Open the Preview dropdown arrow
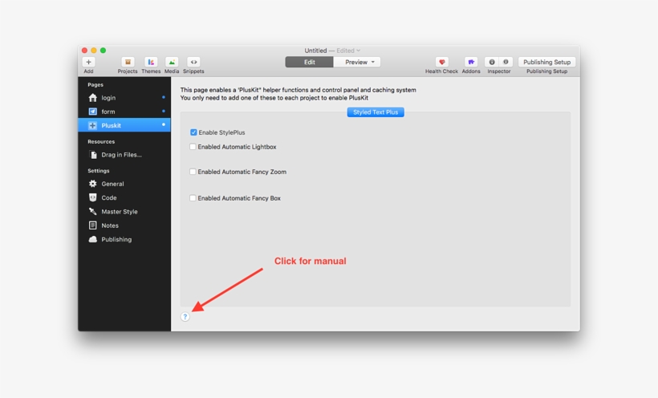658x398 pixels. click(372, 62)
